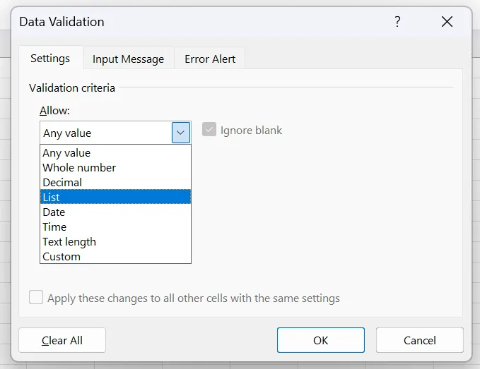Dismiss with the Cancel button
The height and width of the screenshot is (369, 480).
[420, 340]
